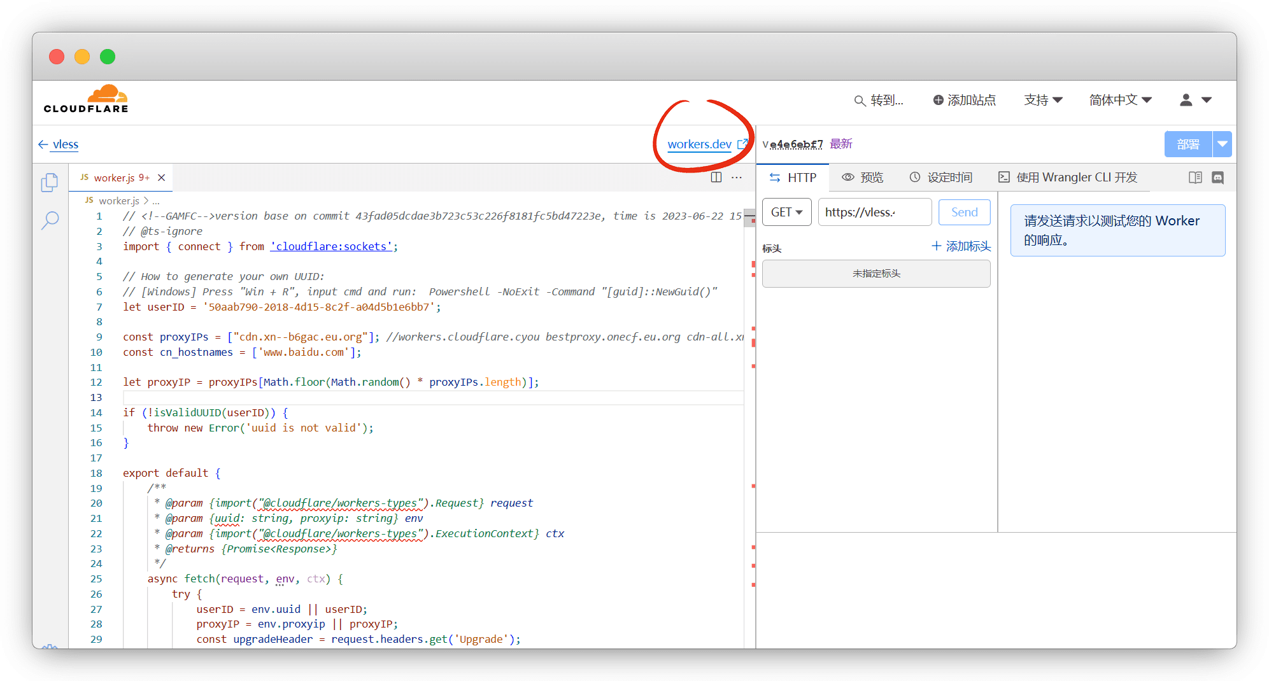Focus the request URL input field
The image size is (1269, 681).
tap(875, 213)
